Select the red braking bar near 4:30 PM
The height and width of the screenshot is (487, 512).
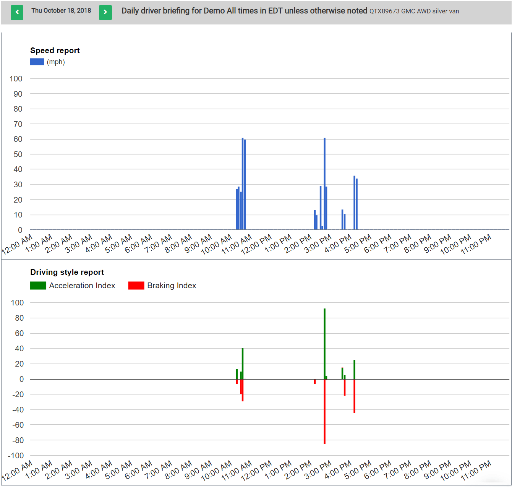(355, 396)
